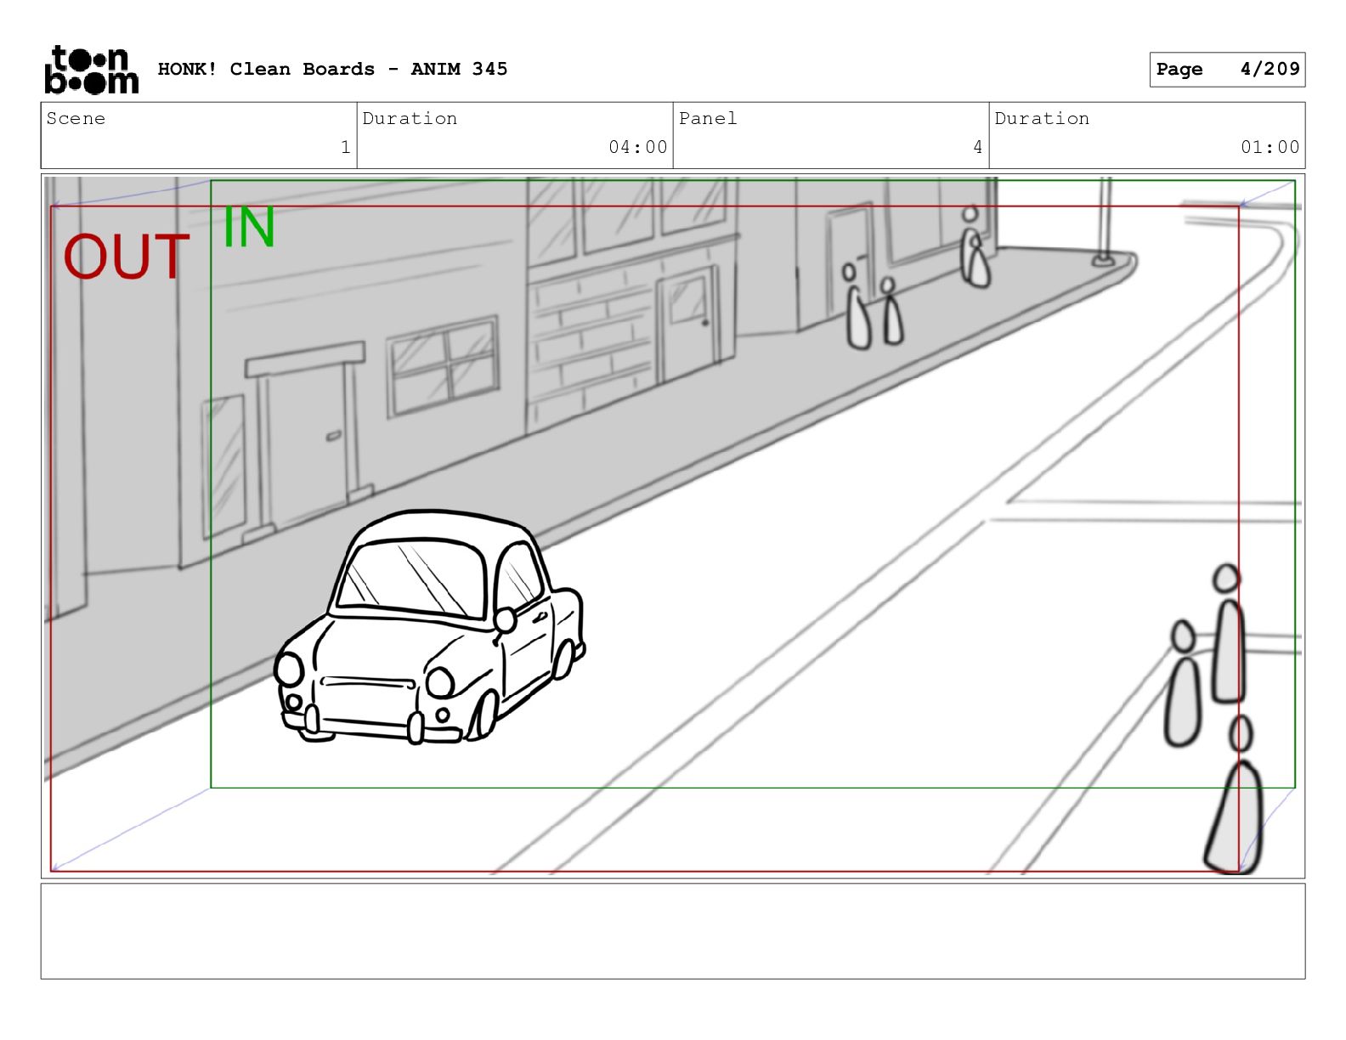Click the empty notes box below panel
This screenshot has height=1040, width=1346.
672,930
